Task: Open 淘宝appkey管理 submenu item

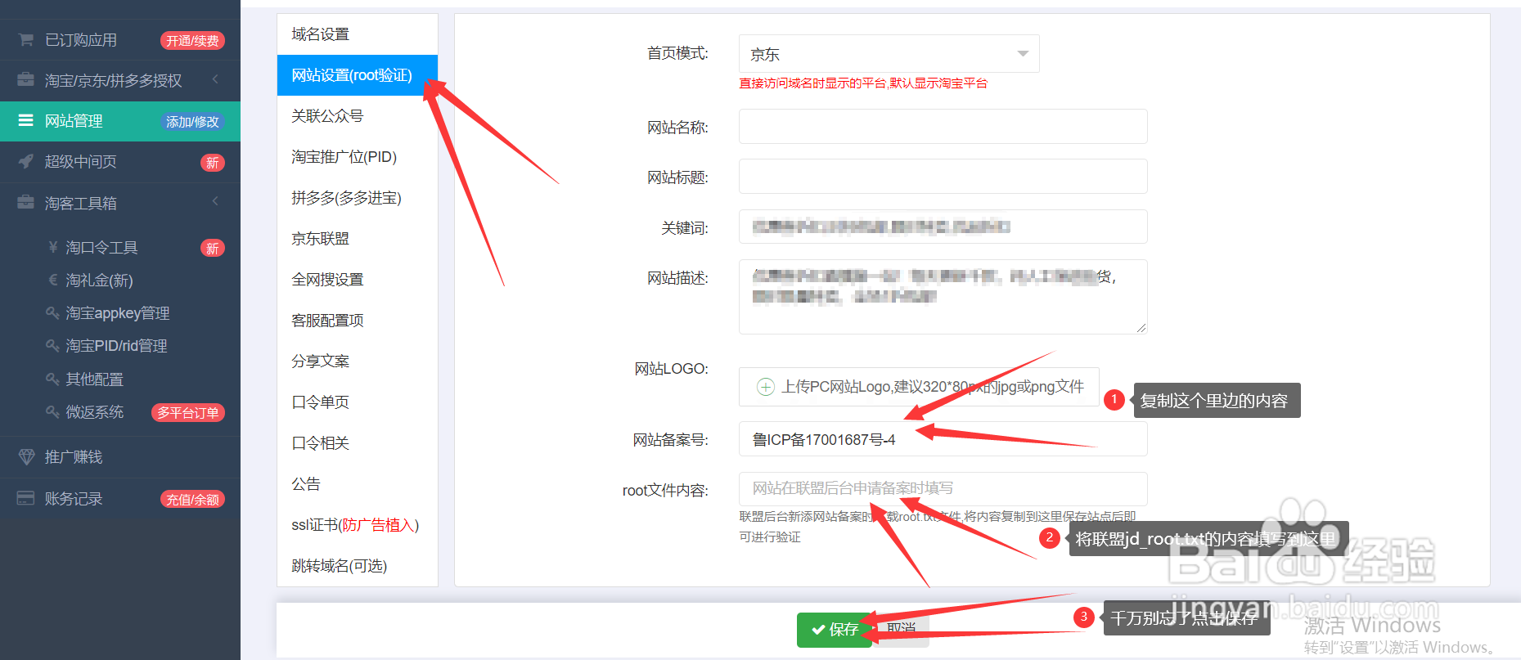Action: (120, 312)
